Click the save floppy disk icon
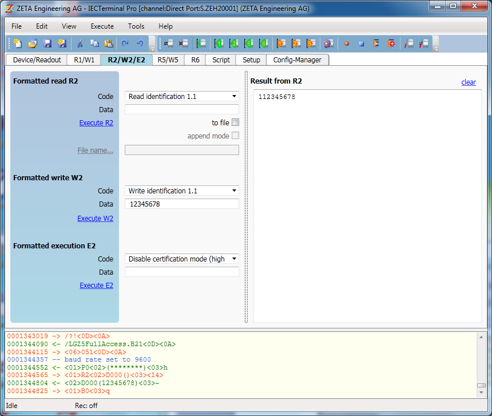The width and height of the screenshot is (492, 416). 47,43
